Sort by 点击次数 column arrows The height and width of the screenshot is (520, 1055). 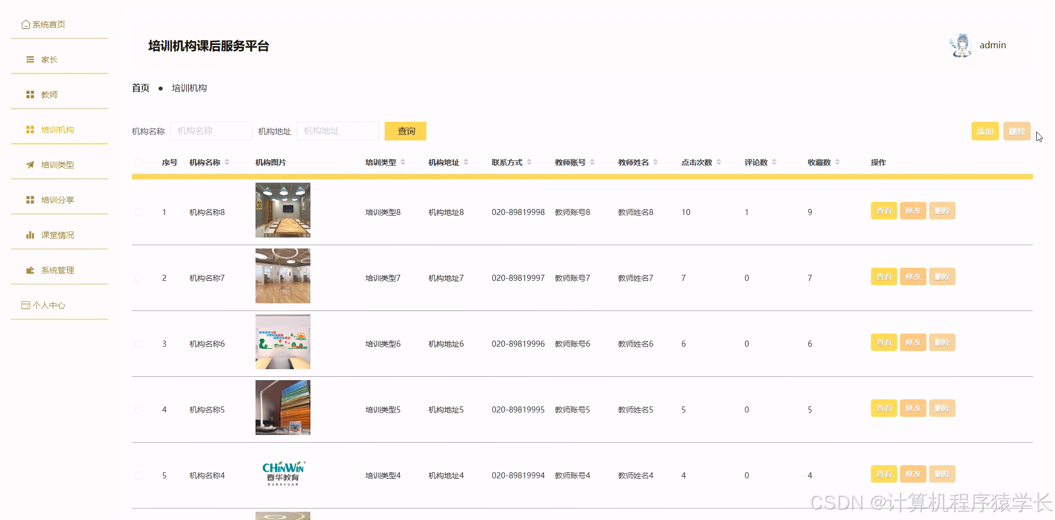(x=719, y=162)
